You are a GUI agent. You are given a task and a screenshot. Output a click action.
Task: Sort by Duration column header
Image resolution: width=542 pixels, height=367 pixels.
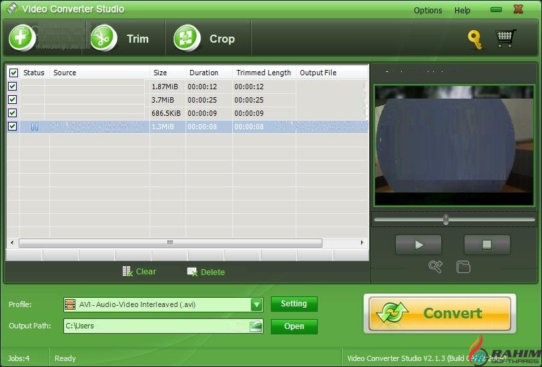pyautogui.click(x=209, y=73)
